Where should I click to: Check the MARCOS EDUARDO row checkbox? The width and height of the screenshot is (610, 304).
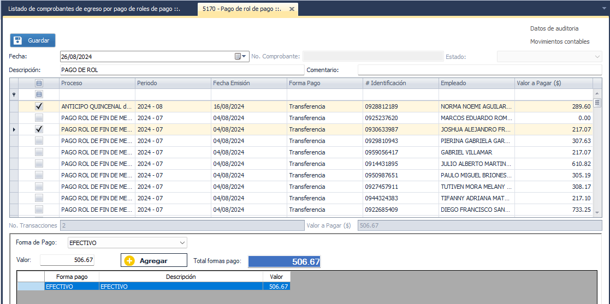(x=39, y=118)
